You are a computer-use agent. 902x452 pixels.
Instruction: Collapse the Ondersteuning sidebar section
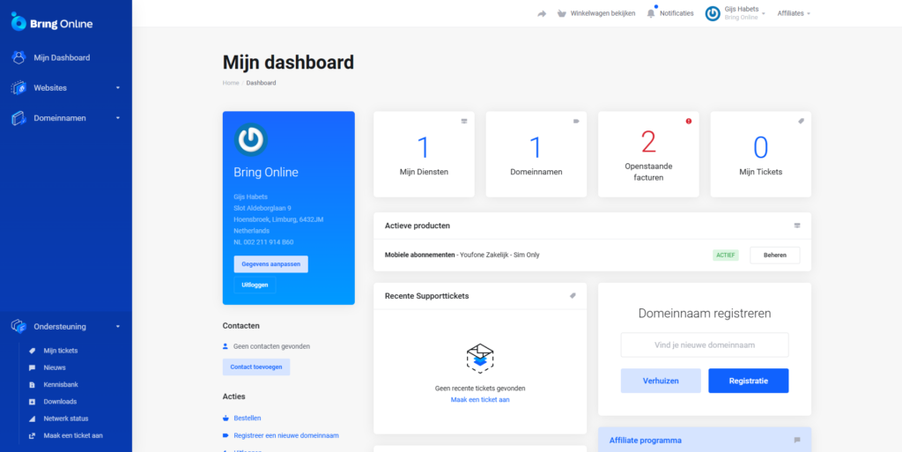pos(117,327)
